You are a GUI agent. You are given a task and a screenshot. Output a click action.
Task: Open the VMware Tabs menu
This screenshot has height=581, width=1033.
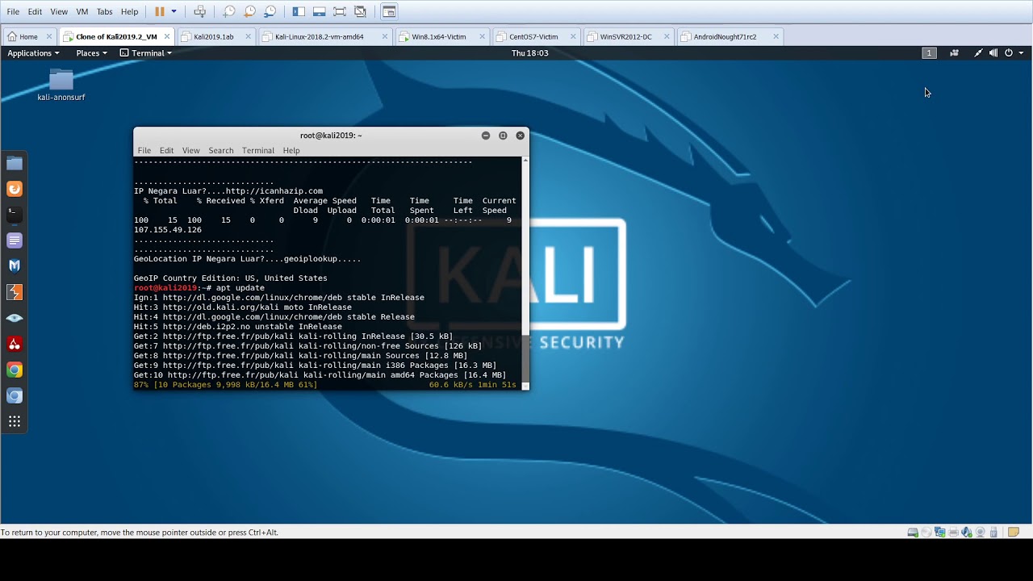[104, 11]
